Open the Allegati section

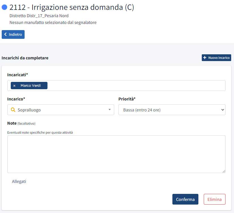click(19, 181)
